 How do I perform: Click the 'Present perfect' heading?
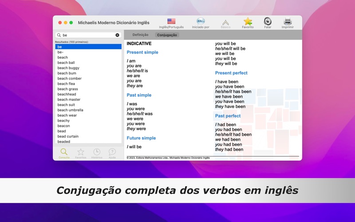click(x=231, y=73)
